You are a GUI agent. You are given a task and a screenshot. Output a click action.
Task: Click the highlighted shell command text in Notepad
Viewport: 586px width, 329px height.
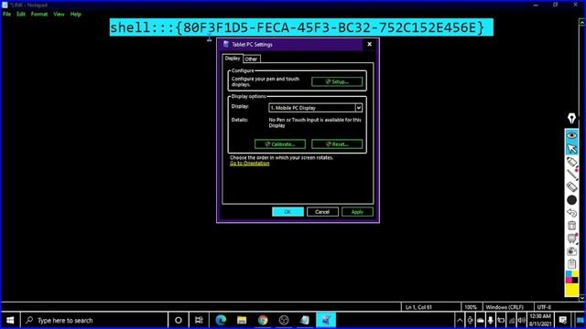click(x=301, y=27)
